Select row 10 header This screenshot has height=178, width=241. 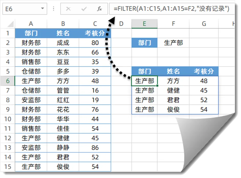pyautogui.click(x=8, y=119)
